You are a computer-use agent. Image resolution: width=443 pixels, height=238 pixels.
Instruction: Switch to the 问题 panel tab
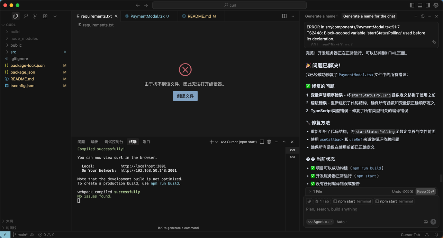pyautogui.click(x=81, y=142)
